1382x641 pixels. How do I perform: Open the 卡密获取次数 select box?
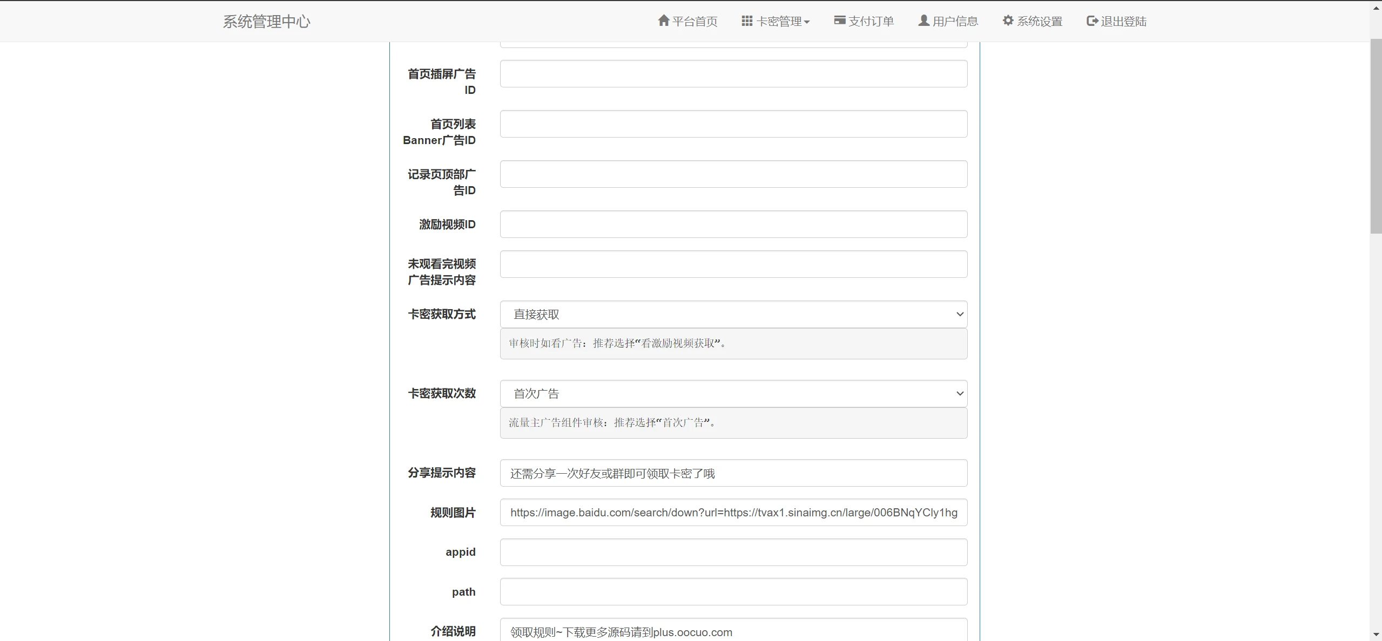pyautogui.click(x=733, y=393)
